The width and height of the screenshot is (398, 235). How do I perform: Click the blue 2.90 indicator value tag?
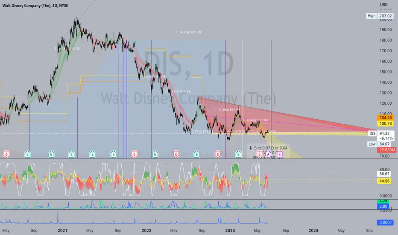383,206
